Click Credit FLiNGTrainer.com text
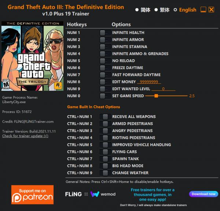The image size is (220, 211). coord(28,122)
